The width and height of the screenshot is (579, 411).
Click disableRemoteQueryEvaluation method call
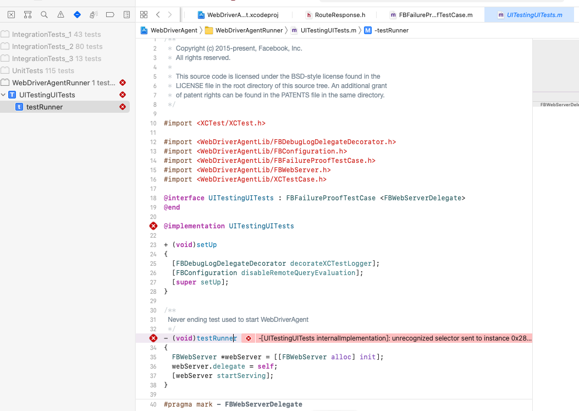tap(299, 273)
